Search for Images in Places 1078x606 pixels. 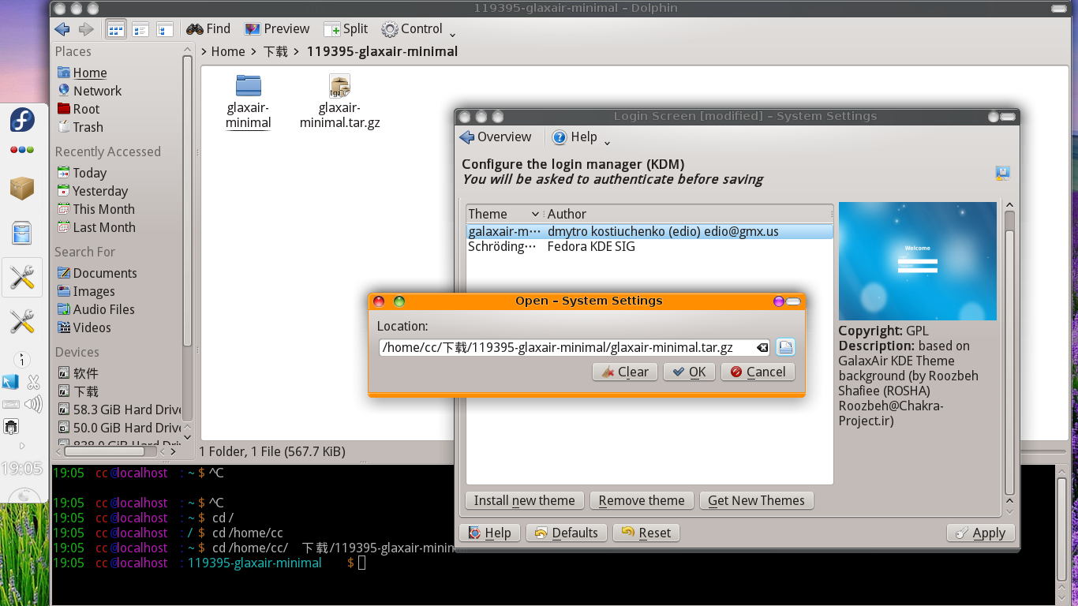coord(86,291)
